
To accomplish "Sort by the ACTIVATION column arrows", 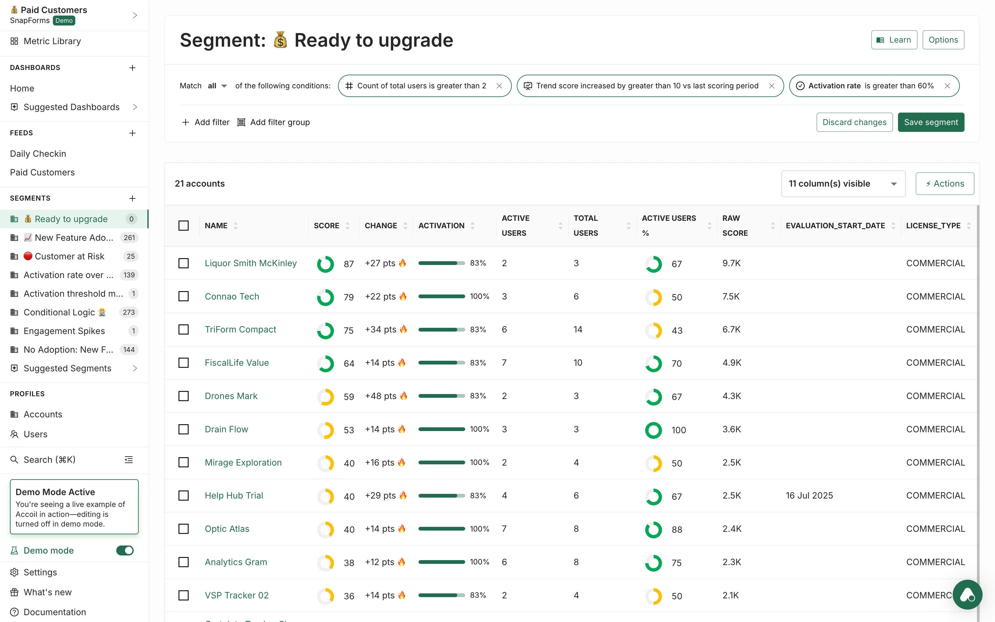I will (472, 225).
